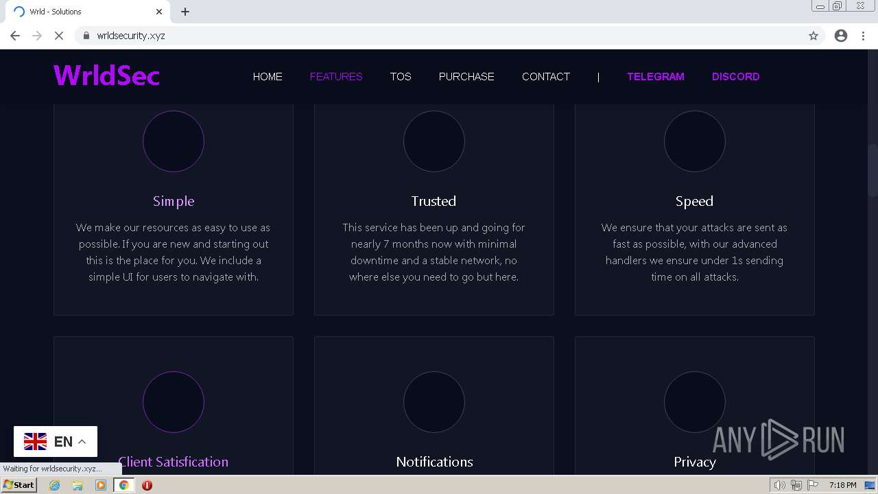Close the Wrld - Solutions tab
Image resolution: width=878 pixels, height=494 pixels.
coord(159,12)
